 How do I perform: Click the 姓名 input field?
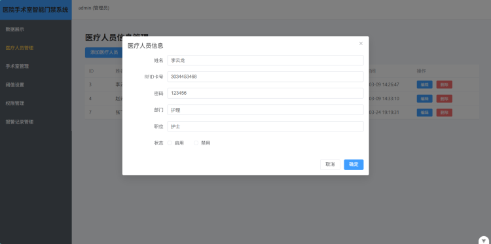(x=265, y=60)
